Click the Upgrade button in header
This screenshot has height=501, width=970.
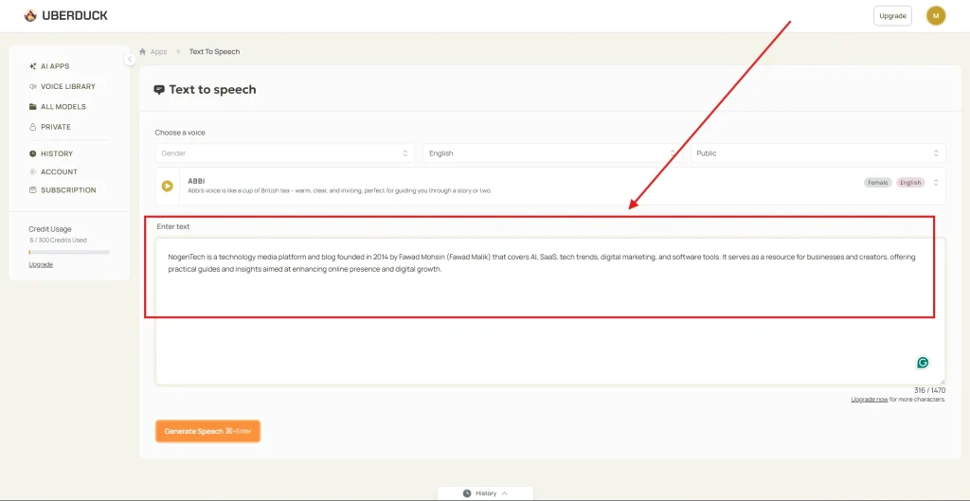892,16
